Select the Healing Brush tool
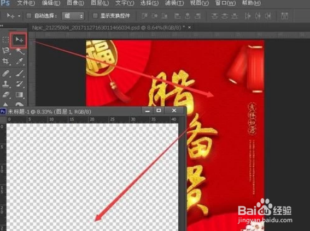The width and height of the screenshot is (310, 231). 5,73
